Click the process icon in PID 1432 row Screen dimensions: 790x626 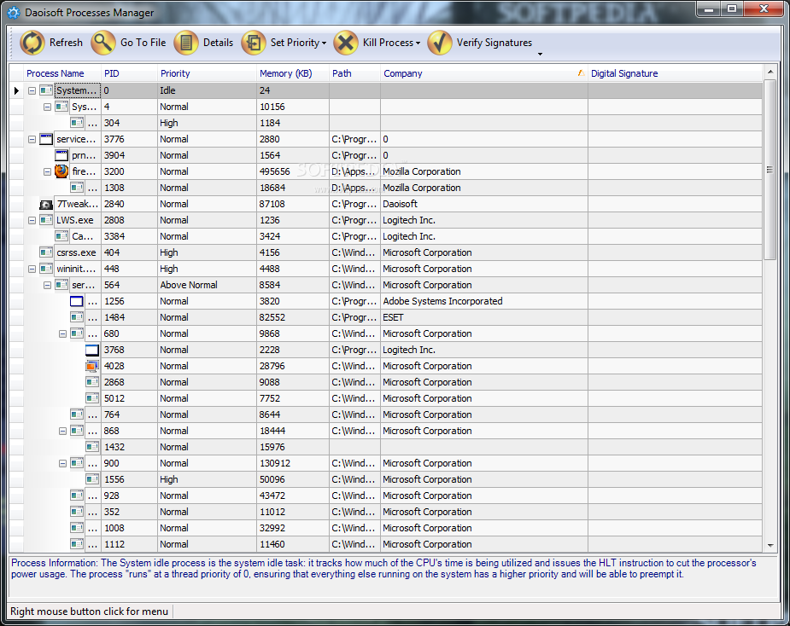click(92, 447)
